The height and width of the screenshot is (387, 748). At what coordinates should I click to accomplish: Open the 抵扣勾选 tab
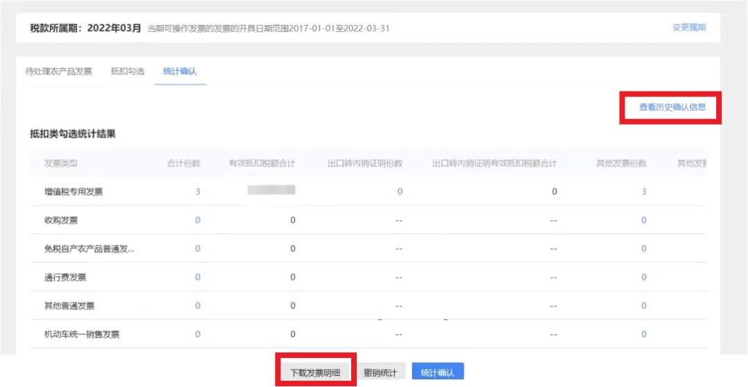(127, 71)
